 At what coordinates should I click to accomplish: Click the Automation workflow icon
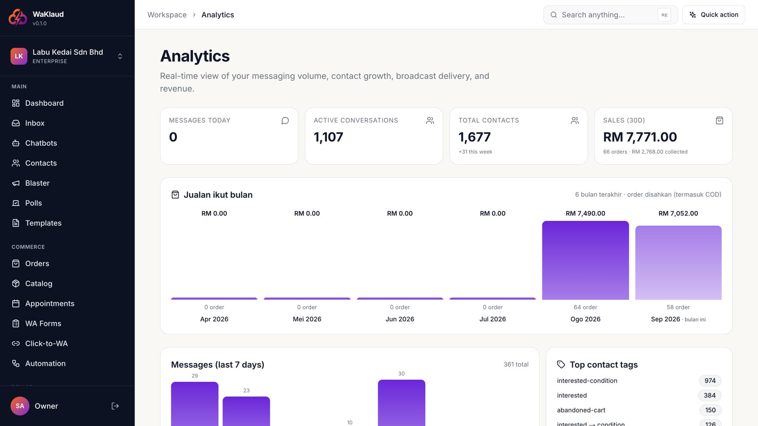tap(16, 363)
